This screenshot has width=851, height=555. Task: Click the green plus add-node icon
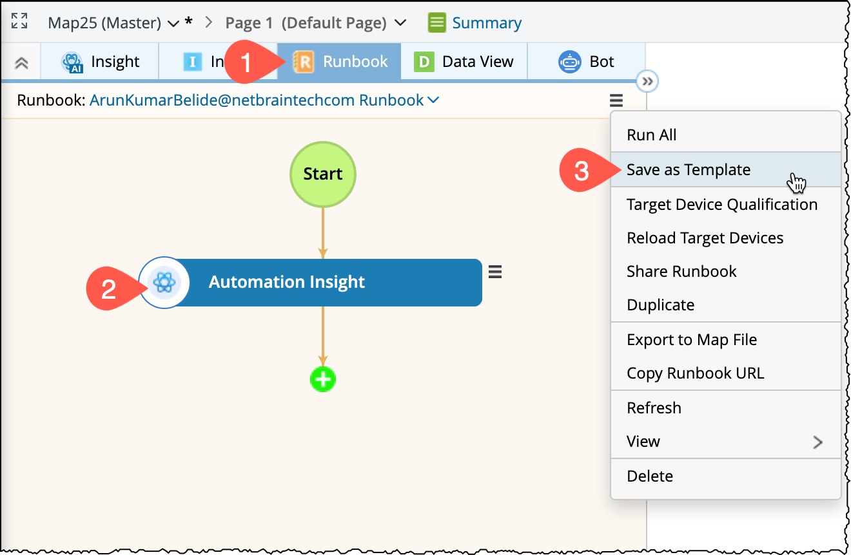[323, 379]
